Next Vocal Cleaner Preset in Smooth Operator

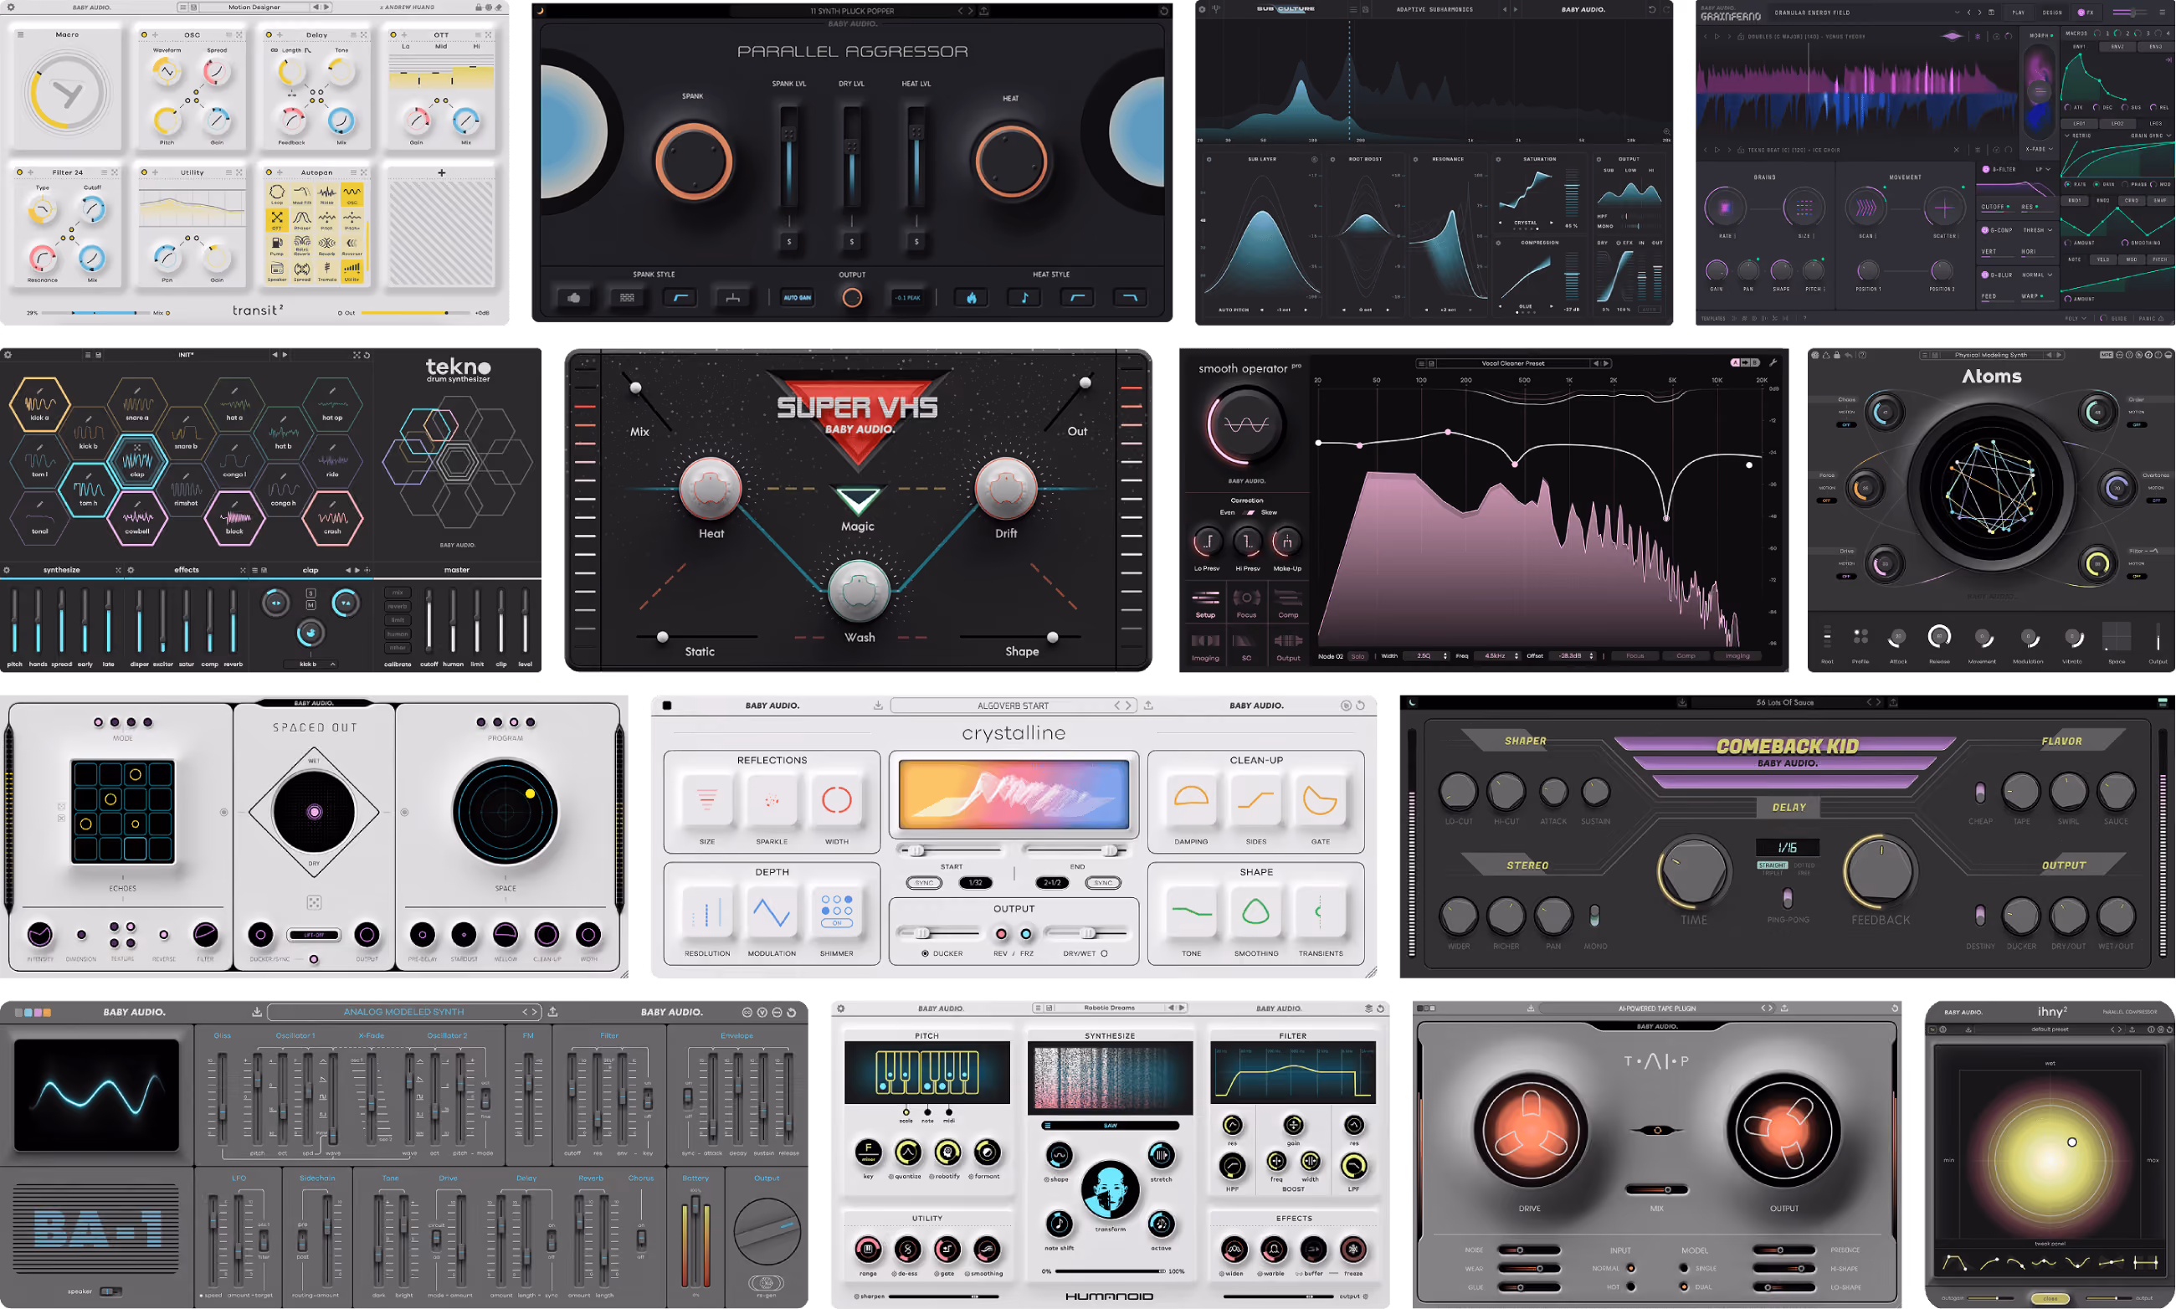[1606, 363]
